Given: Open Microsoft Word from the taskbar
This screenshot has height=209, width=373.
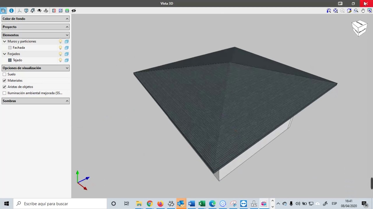Looking at the screenshot, I should 191,204.
